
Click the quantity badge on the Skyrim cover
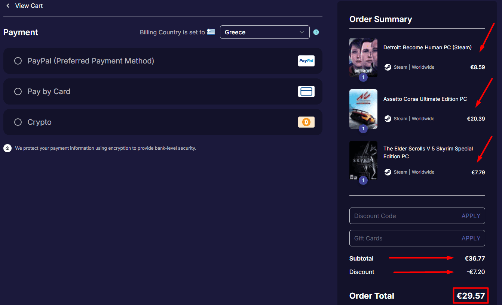tap(363, 181)
